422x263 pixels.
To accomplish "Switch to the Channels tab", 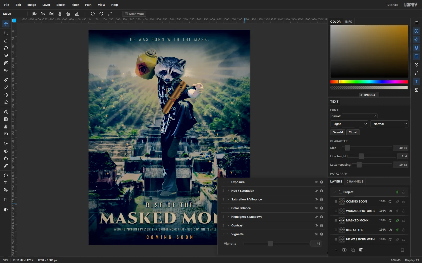I will click(355, 181).
